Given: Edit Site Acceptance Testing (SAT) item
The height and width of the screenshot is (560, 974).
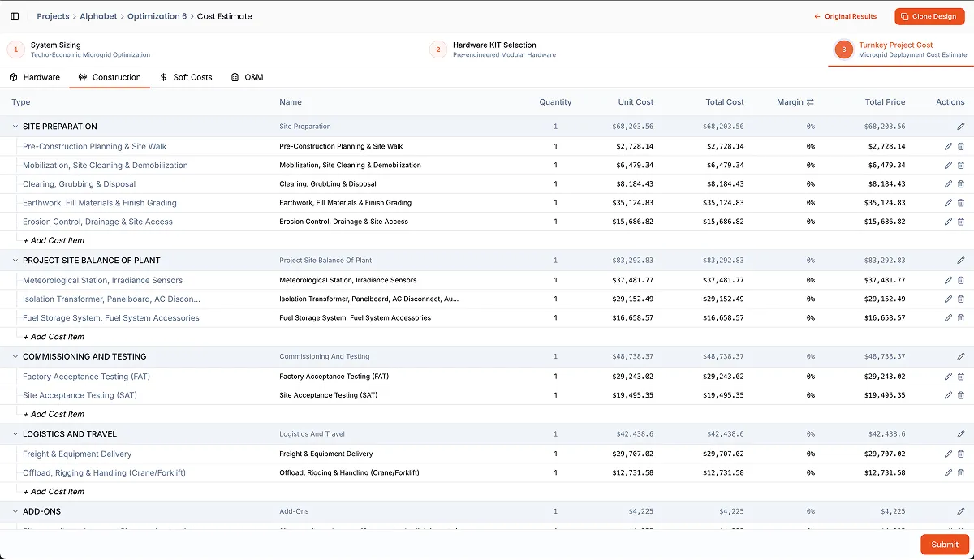Looking at the screenshot, I should click(948, 396).
